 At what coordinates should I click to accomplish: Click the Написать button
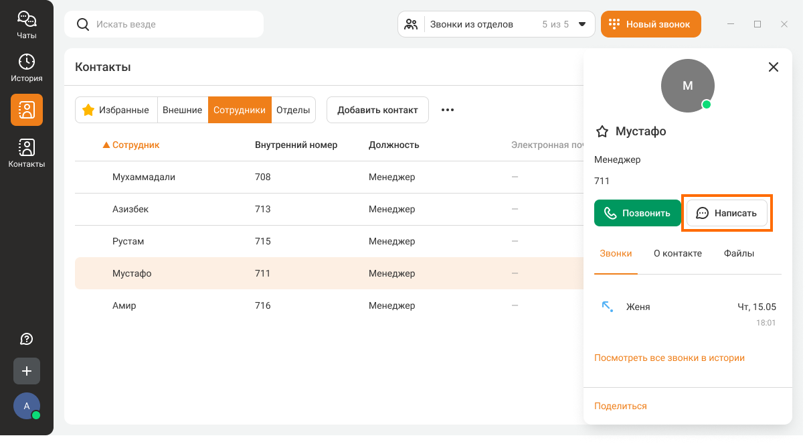coord(727,213)
